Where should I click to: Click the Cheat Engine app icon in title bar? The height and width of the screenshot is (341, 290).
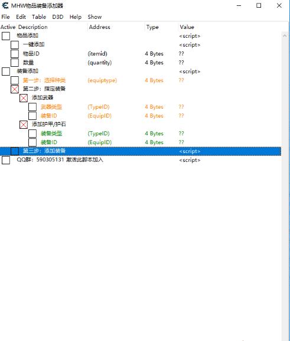(x=5, y=5)
